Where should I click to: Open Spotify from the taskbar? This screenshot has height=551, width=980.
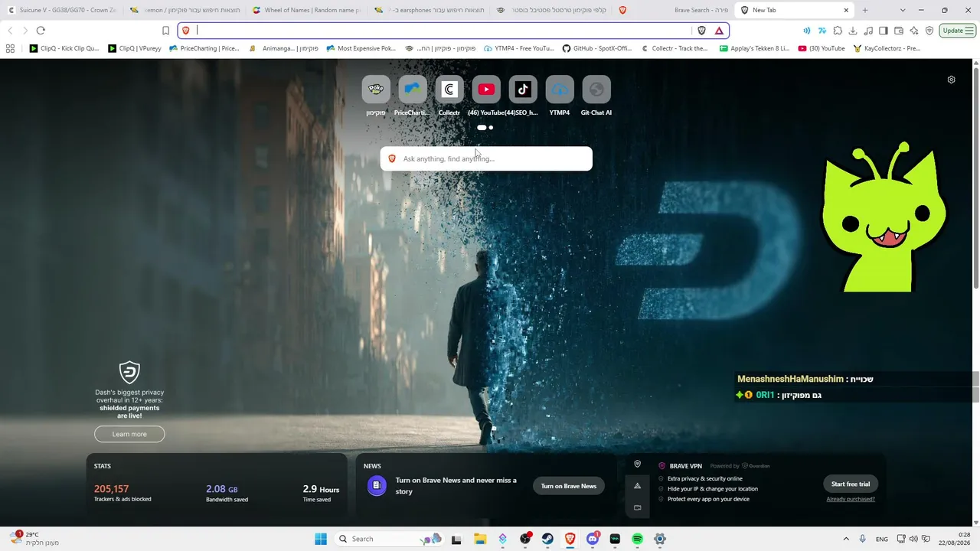tap(637, 539)
